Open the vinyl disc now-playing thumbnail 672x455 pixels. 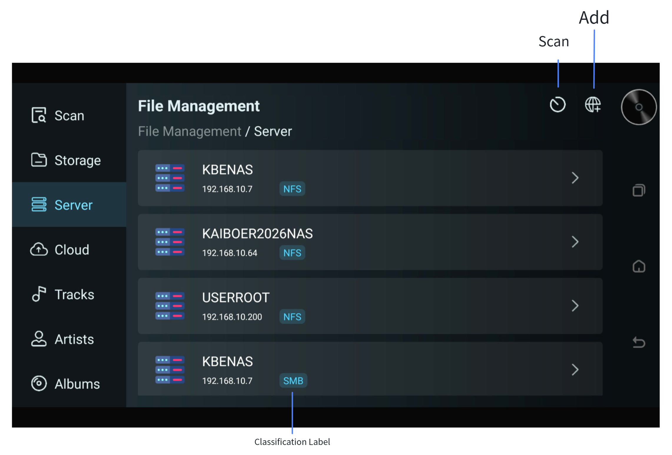pos(638,107)
